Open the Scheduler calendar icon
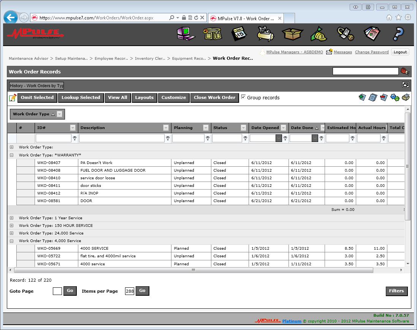The image size is (417, 330). (x=238, y=34)
